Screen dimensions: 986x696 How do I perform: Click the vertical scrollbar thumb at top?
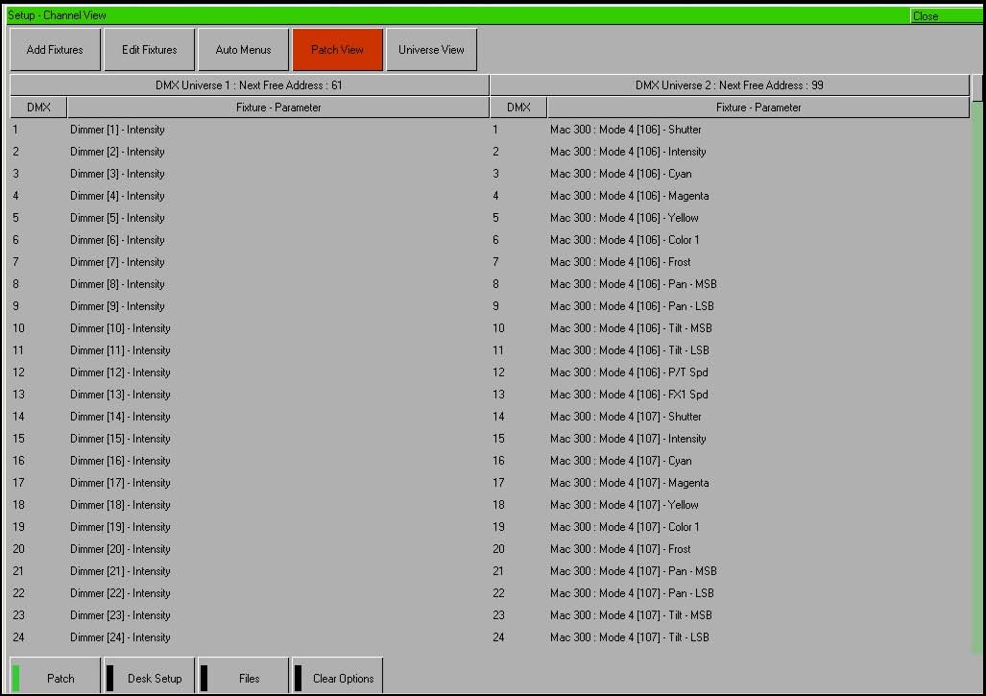tap(976, 88)
